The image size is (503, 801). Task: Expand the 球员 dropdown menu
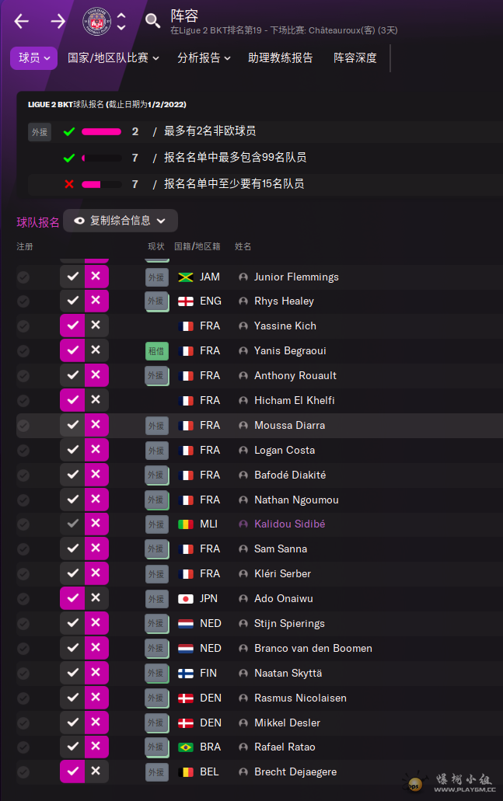(34, 57)
